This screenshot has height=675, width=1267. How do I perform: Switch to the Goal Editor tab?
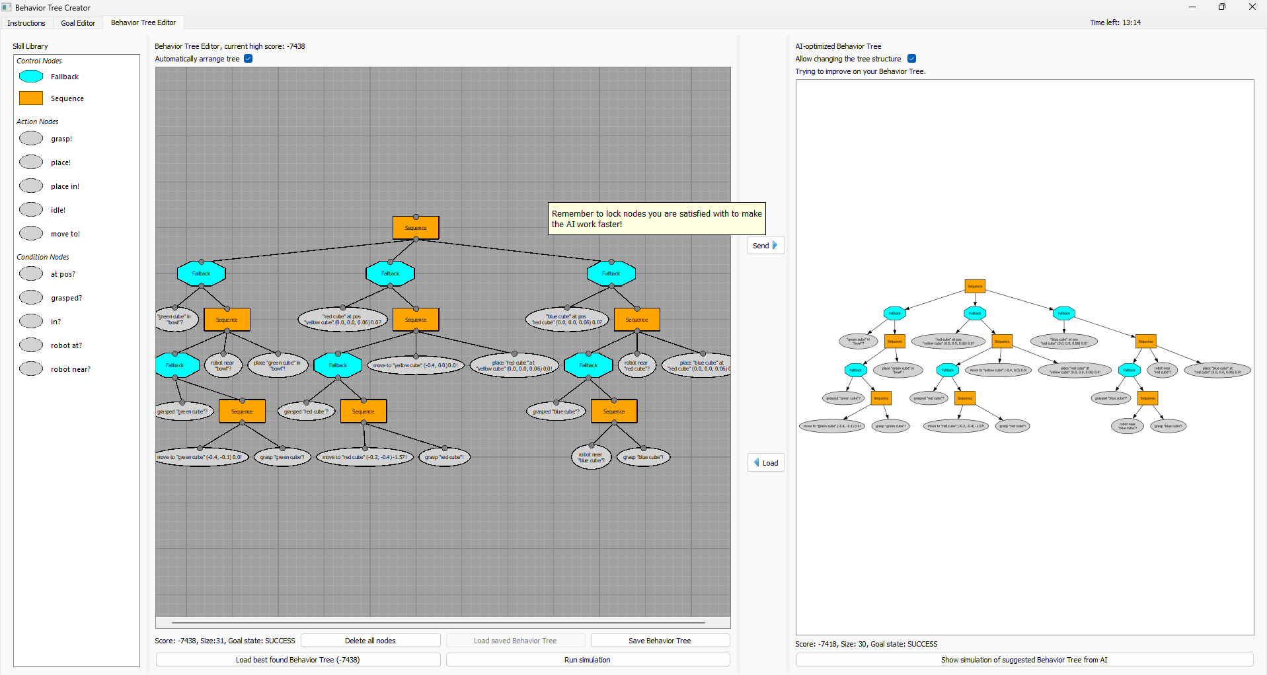click(78, 23)
